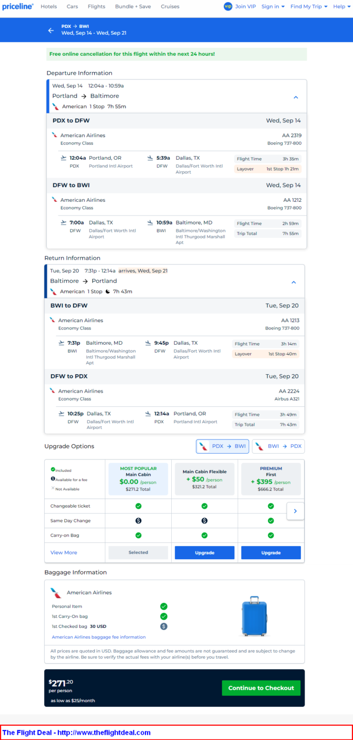The width and height of the screenshot is (353, 740).
Task: Click the overnight moon icon on return flight
Action: click(x=107, y=291)
